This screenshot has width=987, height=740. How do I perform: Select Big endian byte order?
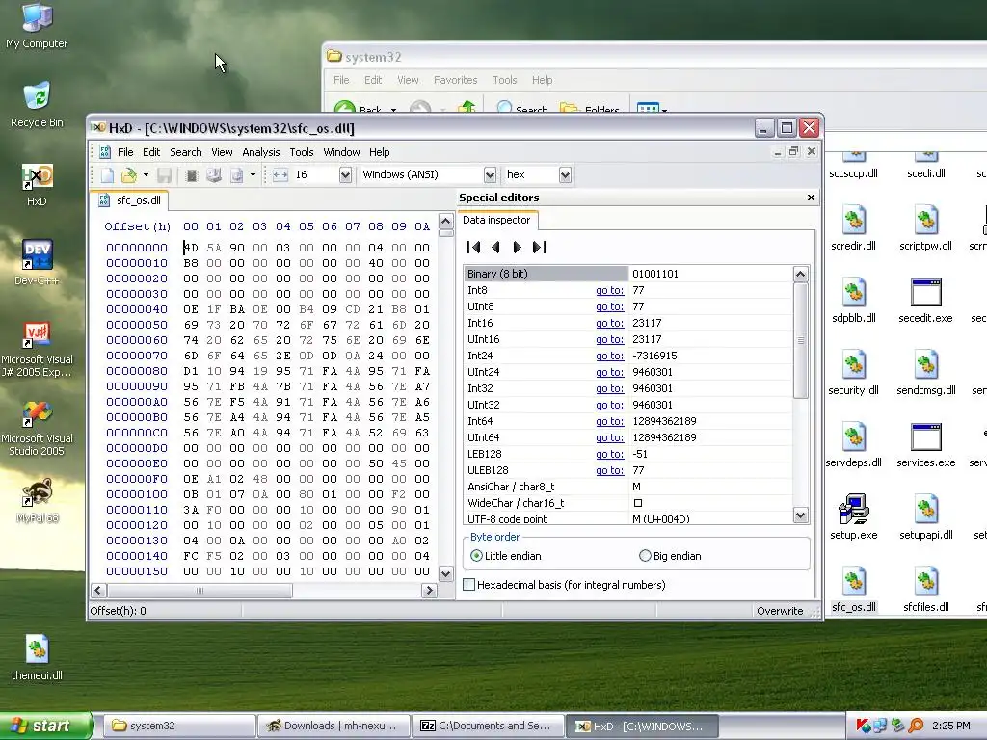pos(671,556)
